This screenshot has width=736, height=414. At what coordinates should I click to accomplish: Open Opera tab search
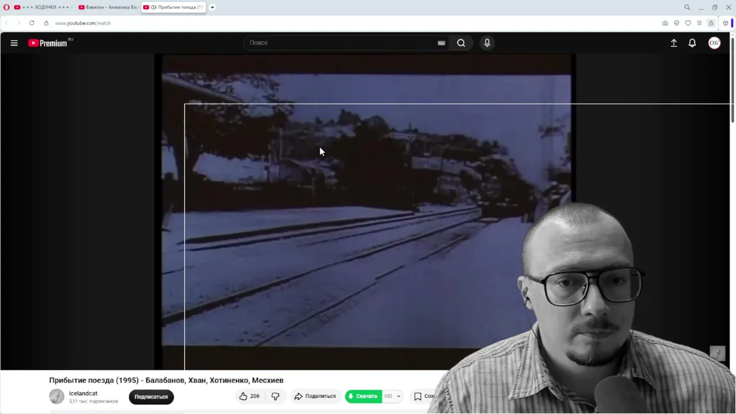[x=687, y=7]
